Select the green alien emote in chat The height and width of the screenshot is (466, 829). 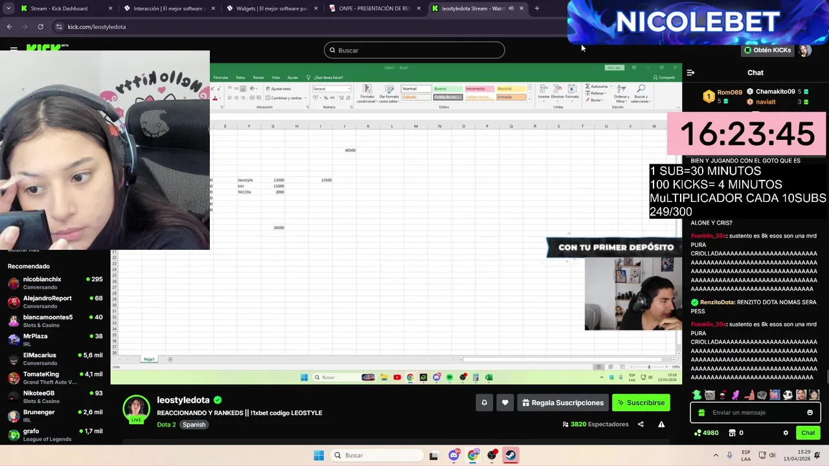(x=697, y=395)
